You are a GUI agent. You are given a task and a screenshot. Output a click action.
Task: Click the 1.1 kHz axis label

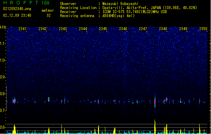[x=3, y=44]
